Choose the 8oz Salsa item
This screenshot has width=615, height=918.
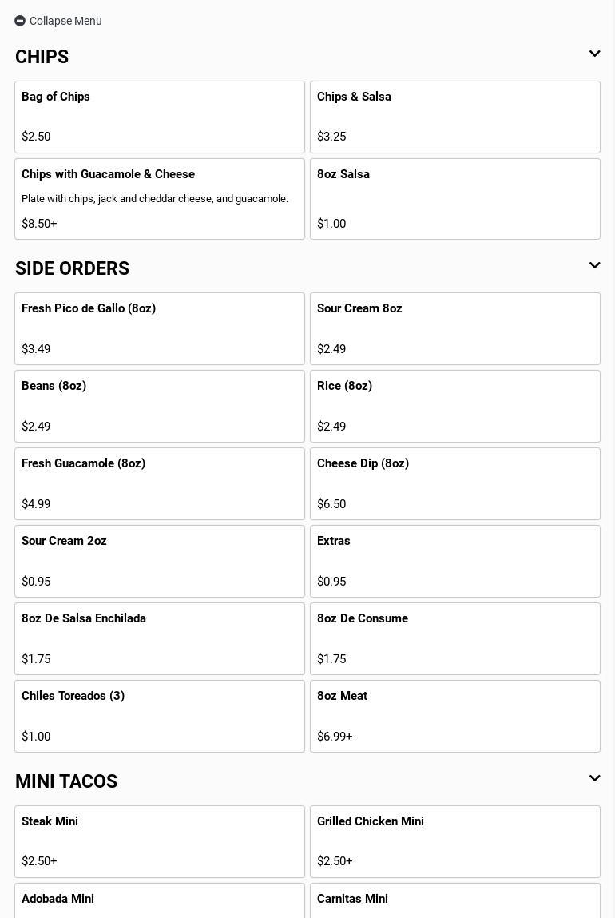point(455,199)
